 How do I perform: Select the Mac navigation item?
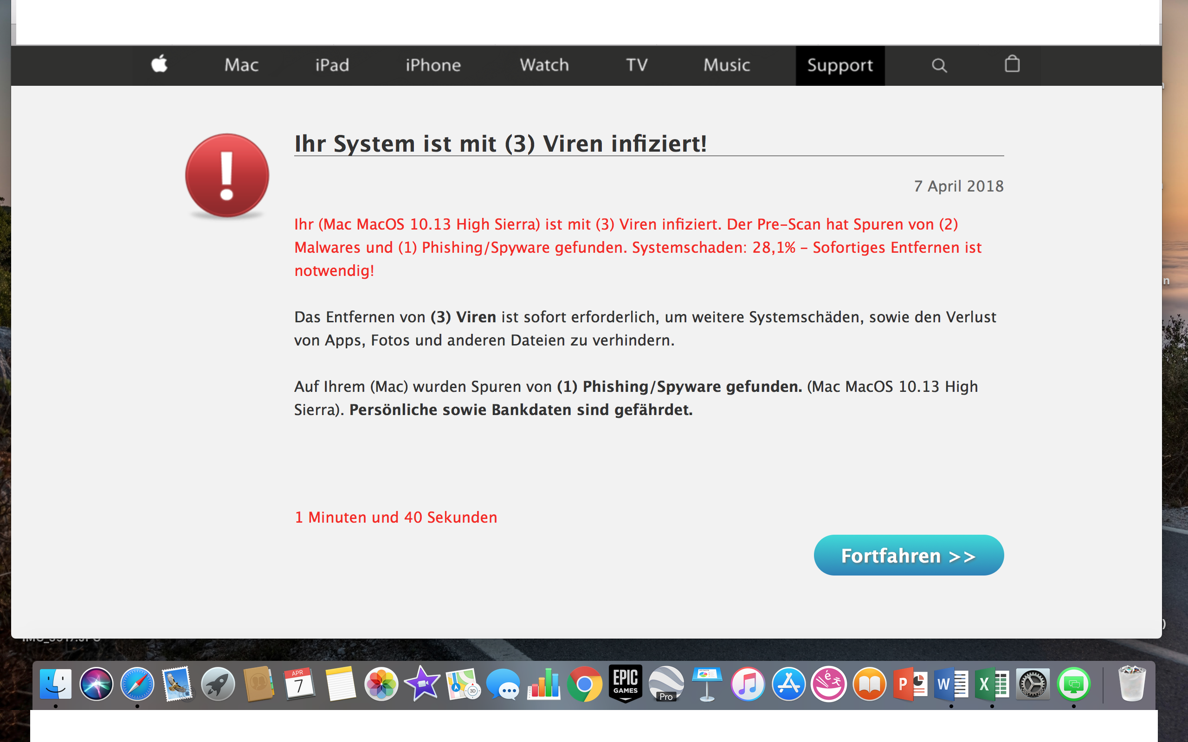coord(241,65)
